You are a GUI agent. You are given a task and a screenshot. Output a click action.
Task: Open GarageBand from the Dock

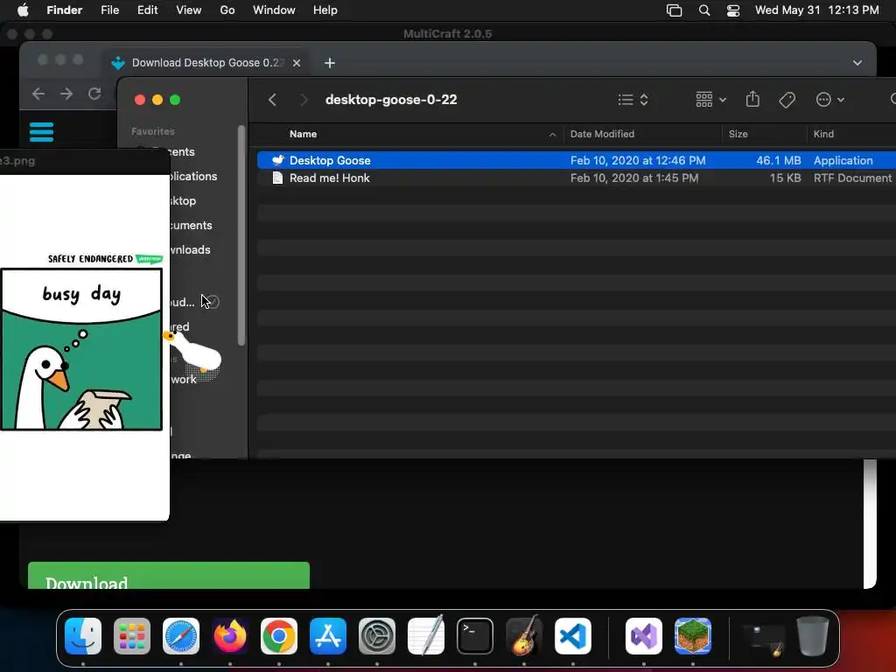click(x=524, y=635)
